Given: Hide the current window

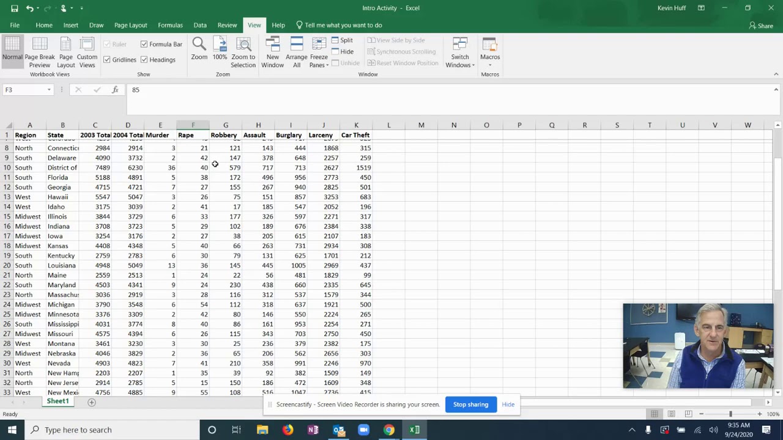Looking at the screenshot, I should [x=342, y=52].
